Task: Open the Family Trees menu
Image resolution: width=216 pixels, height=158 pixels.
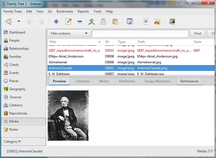Action: [x=13, y=11]
